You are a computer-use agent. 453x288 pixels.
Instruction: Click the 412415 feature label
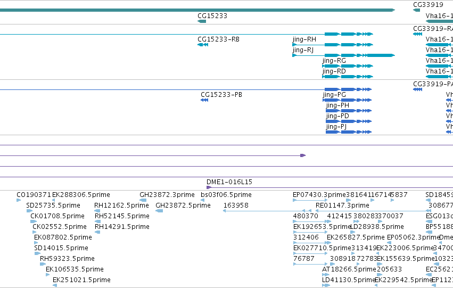340,216
